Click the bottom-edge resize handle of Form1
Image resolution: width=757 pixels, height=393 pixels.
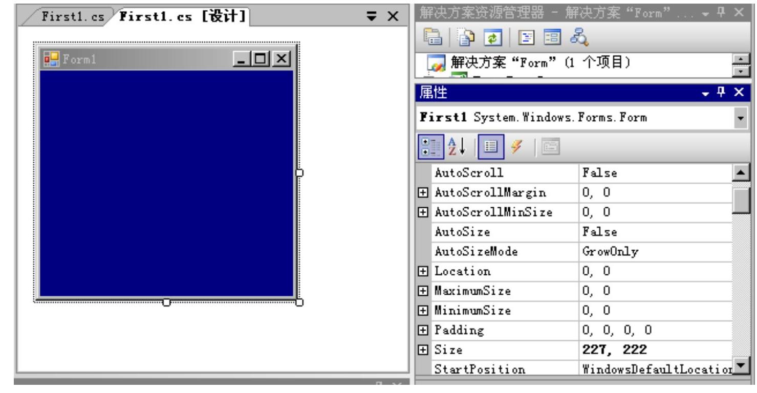[x=166, y=302]
